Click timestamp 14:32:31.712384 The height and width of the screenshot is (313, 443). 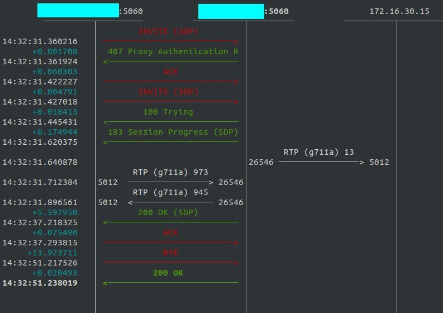[40, 182]
